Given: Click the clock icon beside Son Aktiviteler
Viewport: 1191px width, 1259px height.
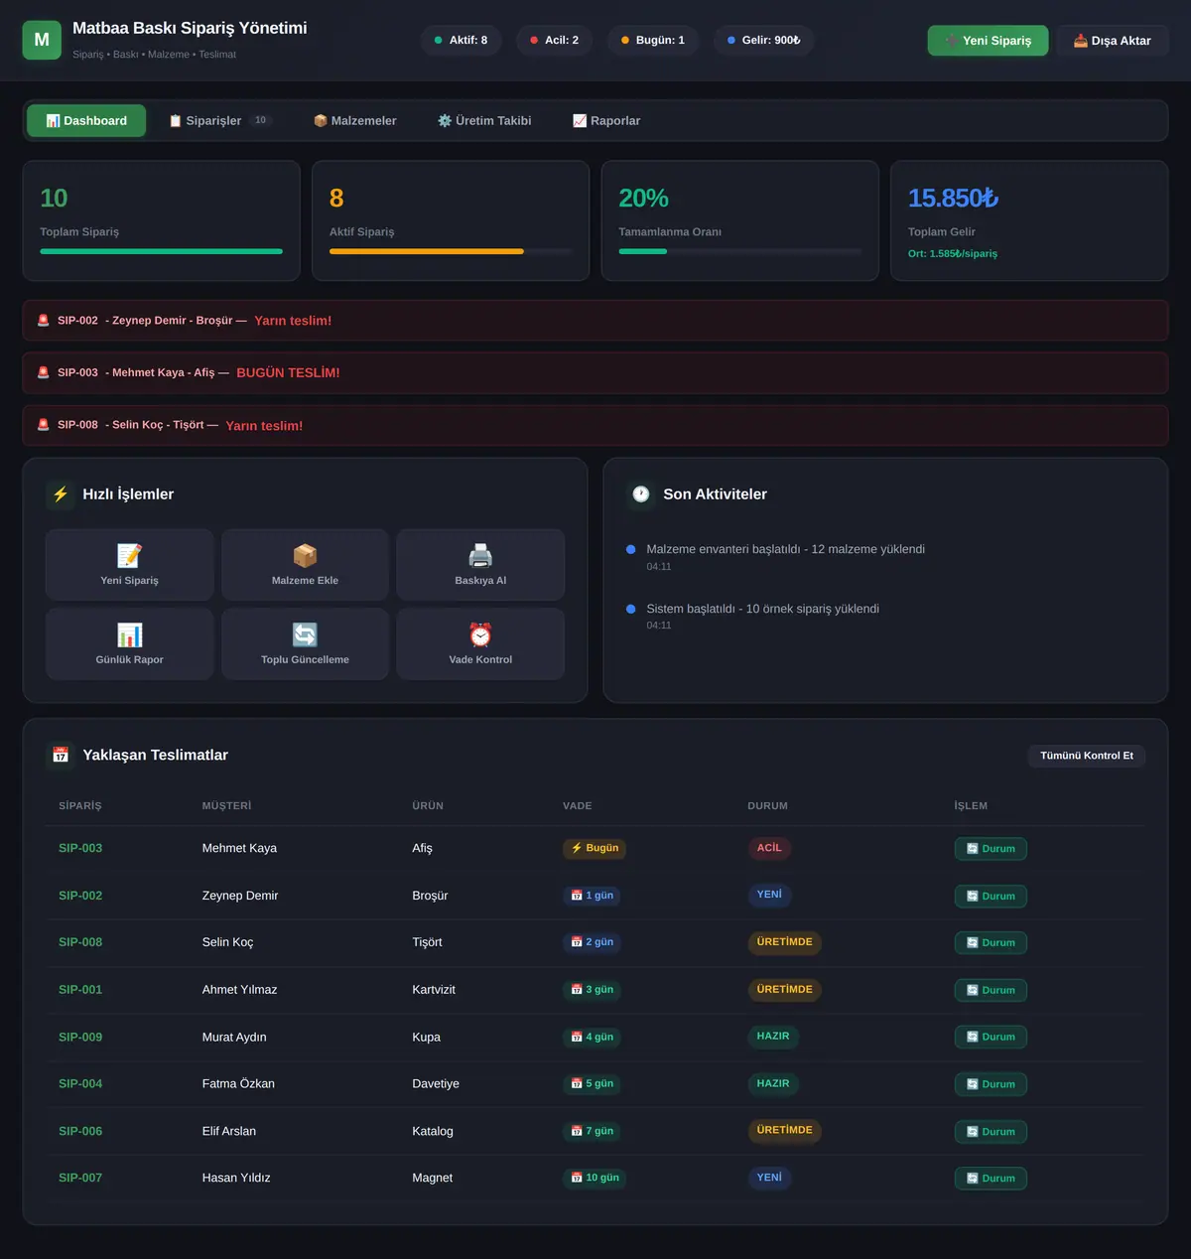Looking at the screenshot, I should point(641,494).
